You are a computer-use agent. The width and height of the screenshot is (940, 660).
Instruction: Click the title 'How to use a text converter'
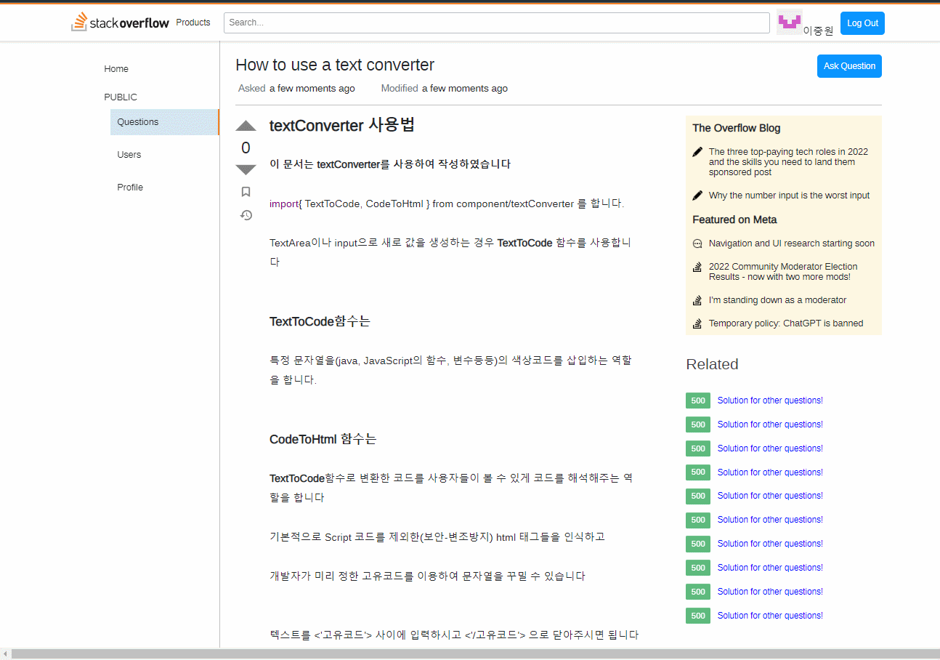click(335, 65)
